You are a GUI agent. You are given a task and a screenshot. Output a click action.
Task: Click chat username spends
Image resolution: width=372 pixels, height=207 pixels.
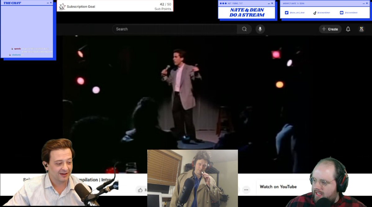point(17,49)
